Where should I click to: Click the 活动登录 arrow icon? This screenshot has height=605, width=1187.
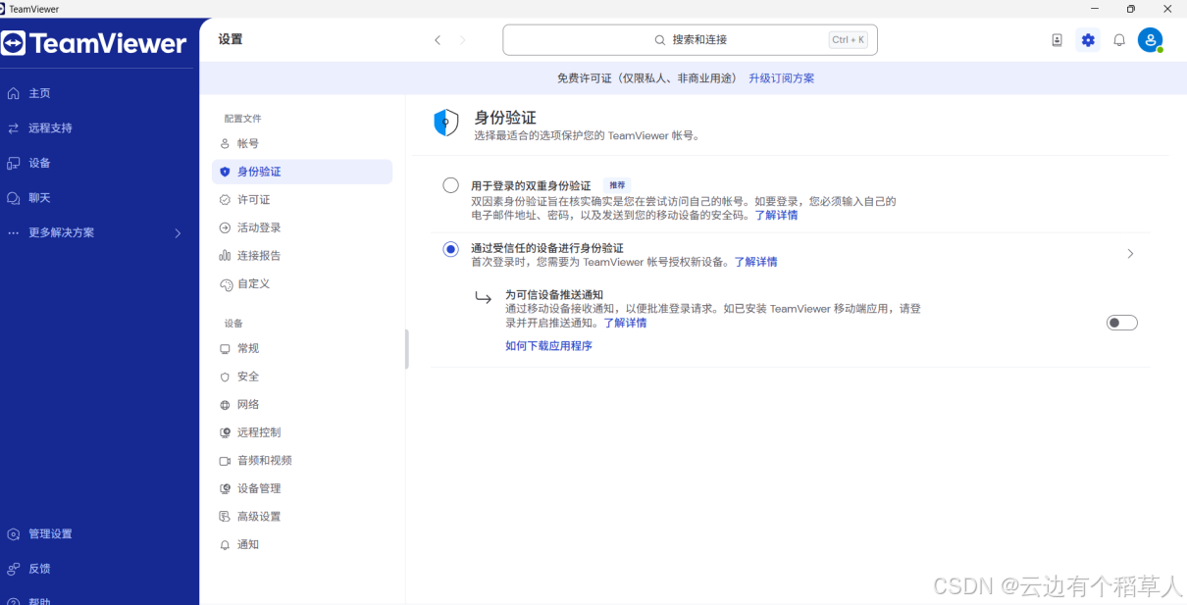[225, 227]
